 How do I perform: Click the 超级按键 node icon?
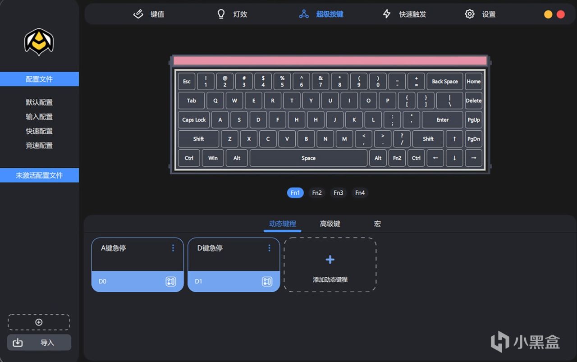point(304,14)
